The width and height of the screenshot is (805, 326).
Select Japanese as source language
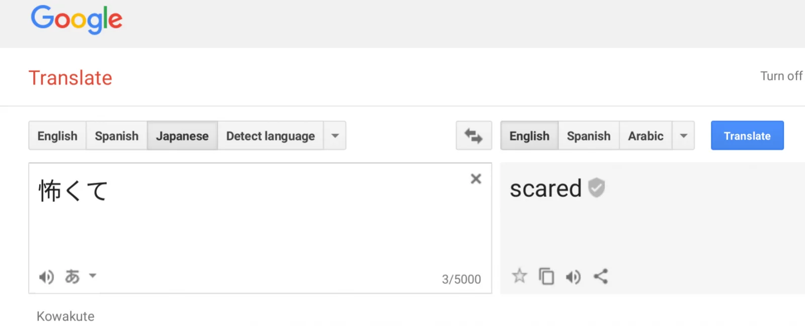click(182, 136)
